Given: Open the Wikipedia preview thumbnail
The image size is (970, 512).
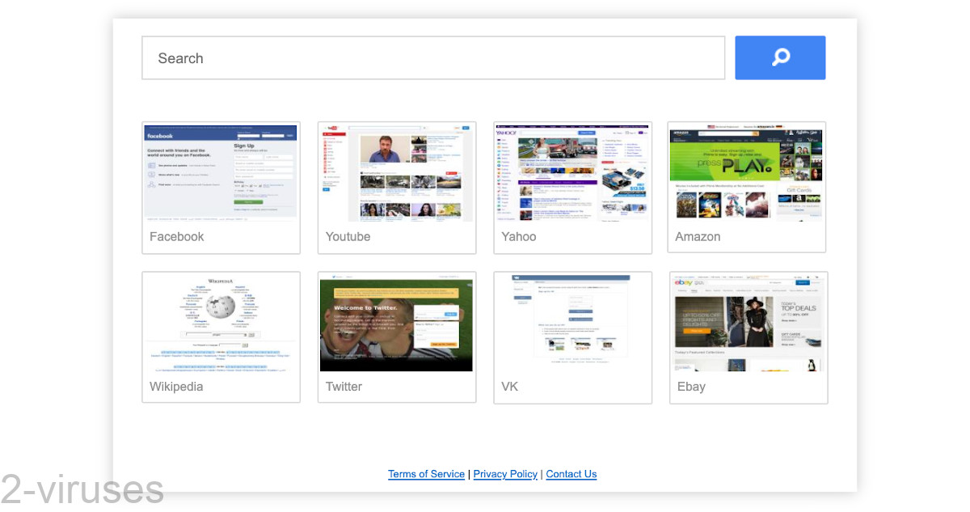Looking at the screenshot, I should 221,322.
